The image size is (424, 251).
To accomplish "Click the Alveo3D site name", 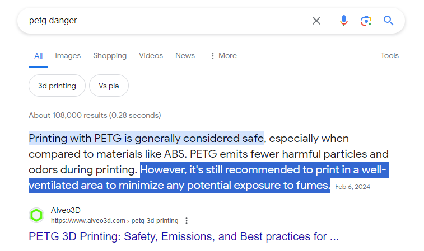I will (x=66, y=211).
